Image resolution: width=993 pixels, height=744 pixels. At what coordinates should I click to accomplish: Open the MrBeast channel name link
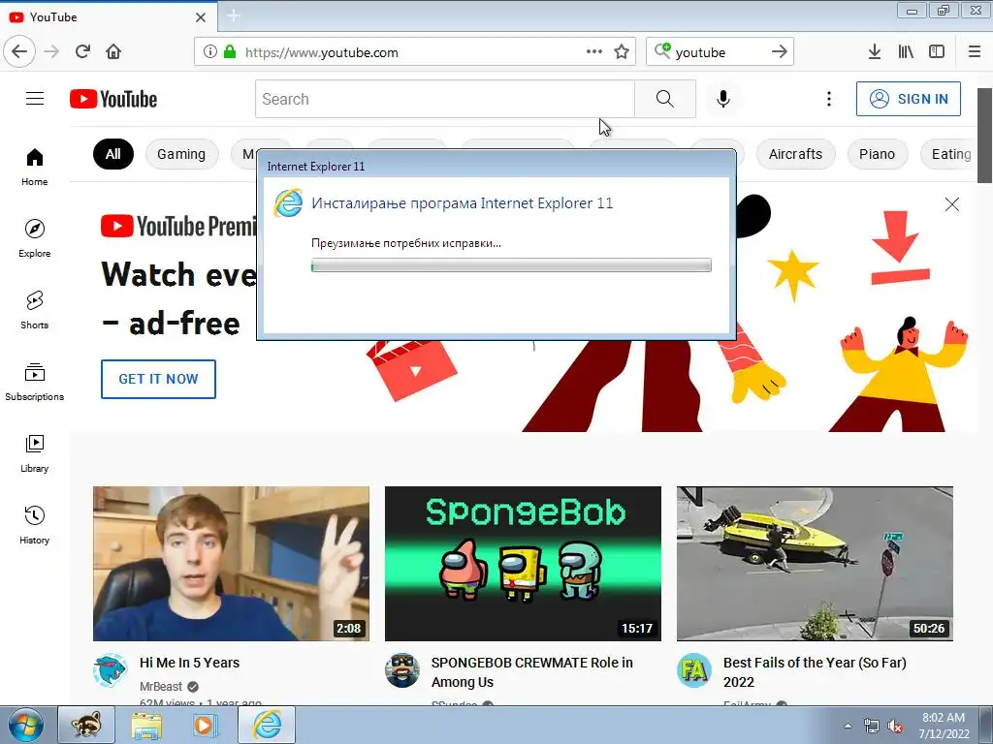(x=161, y=687)
